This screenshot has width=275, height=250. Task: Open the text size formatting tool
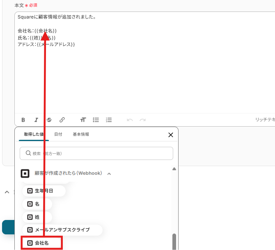click(83, 120)
